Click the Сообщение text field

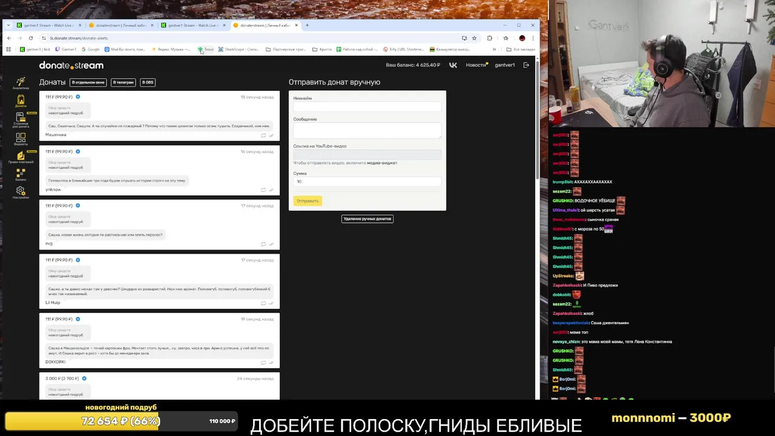367,130
